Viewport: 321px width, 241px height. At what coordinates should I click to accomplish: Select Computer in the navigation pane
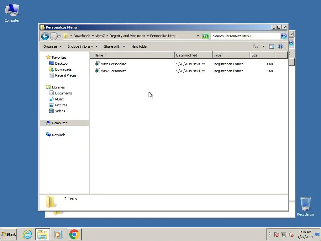[x=59, y=123]
